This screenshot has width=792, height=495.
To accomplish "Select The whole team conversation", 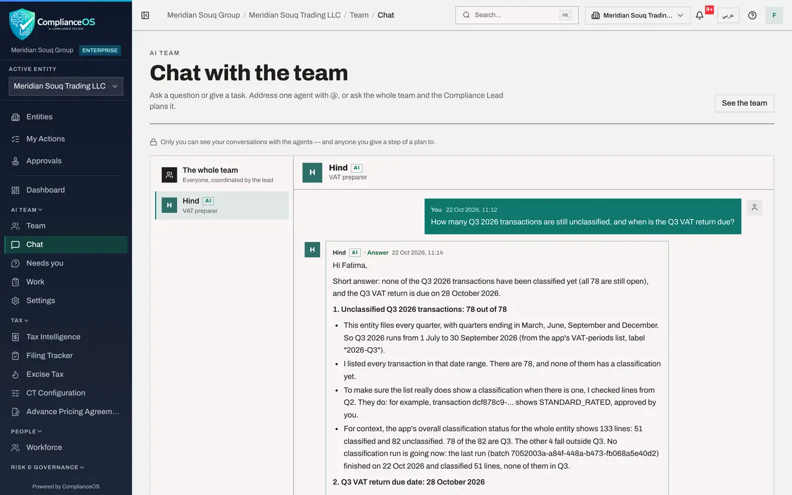I will (x=222, y=174).
